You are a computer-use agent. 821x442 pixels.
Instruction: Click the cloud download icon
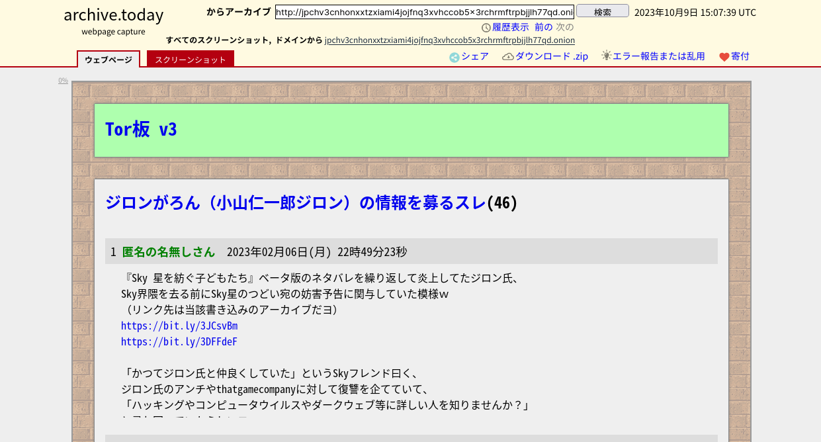tap(508, 57)
